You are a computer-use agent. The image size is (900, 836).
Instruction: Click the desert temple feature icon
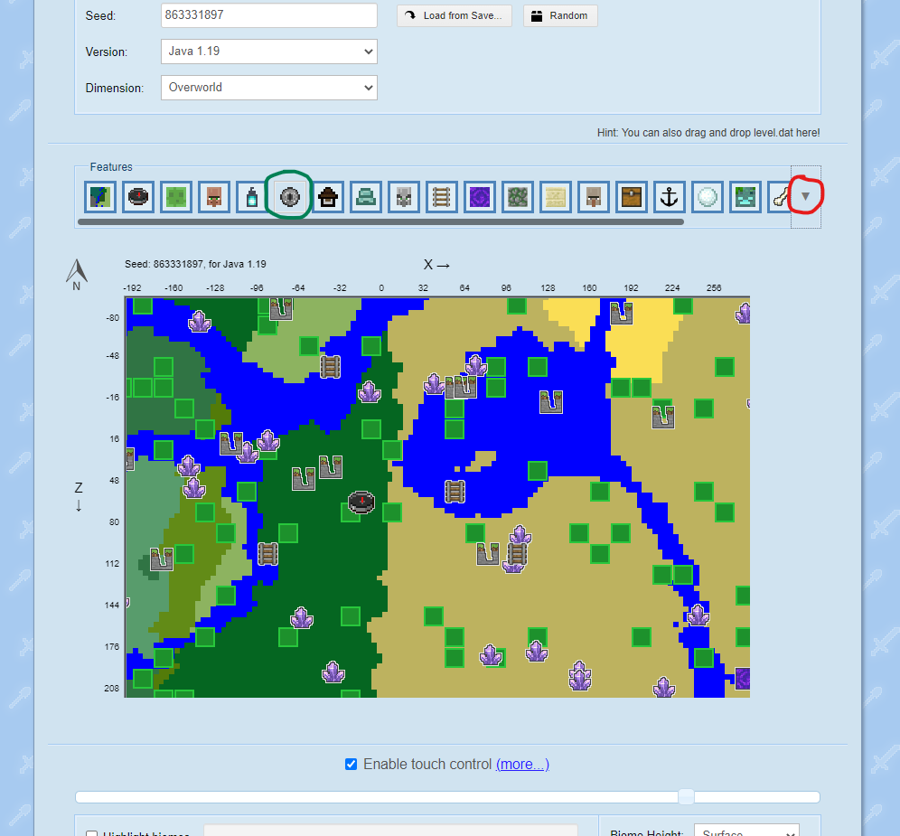[x=556, y=196]
